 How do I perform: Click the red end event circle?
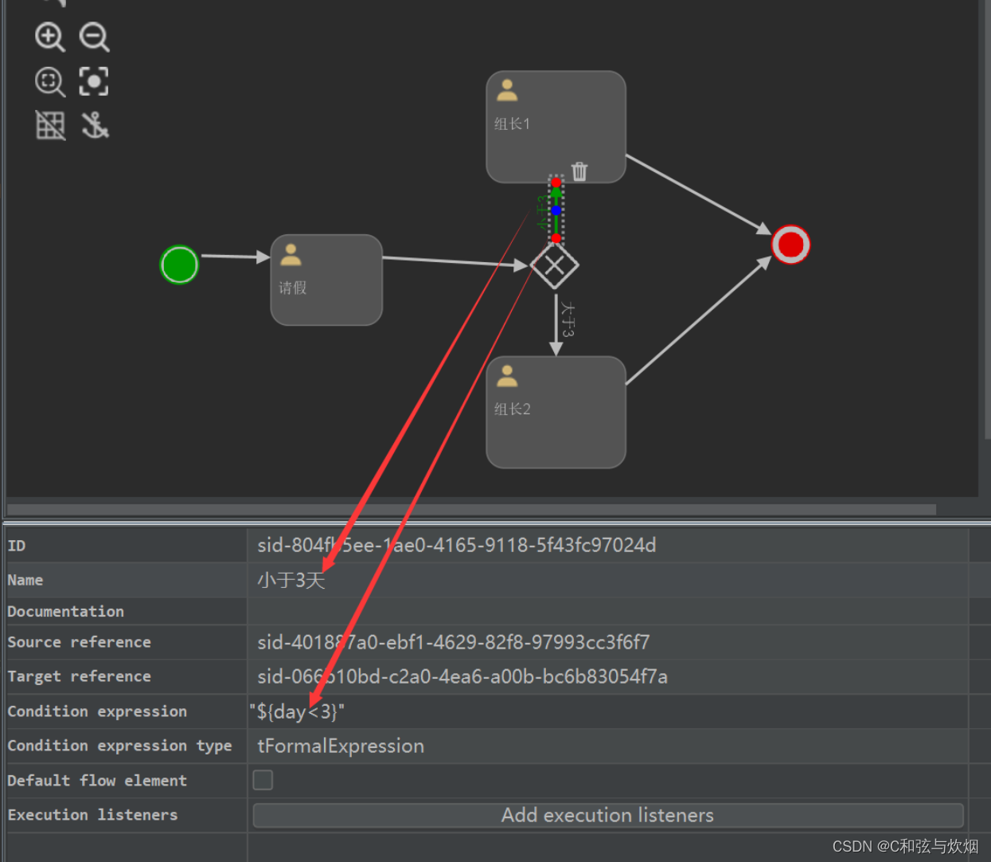pos(790,244)
